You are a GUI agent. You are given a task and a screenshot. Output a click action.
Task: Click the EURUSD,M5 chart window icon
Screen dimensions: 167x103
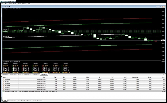[x=3, y=7]
